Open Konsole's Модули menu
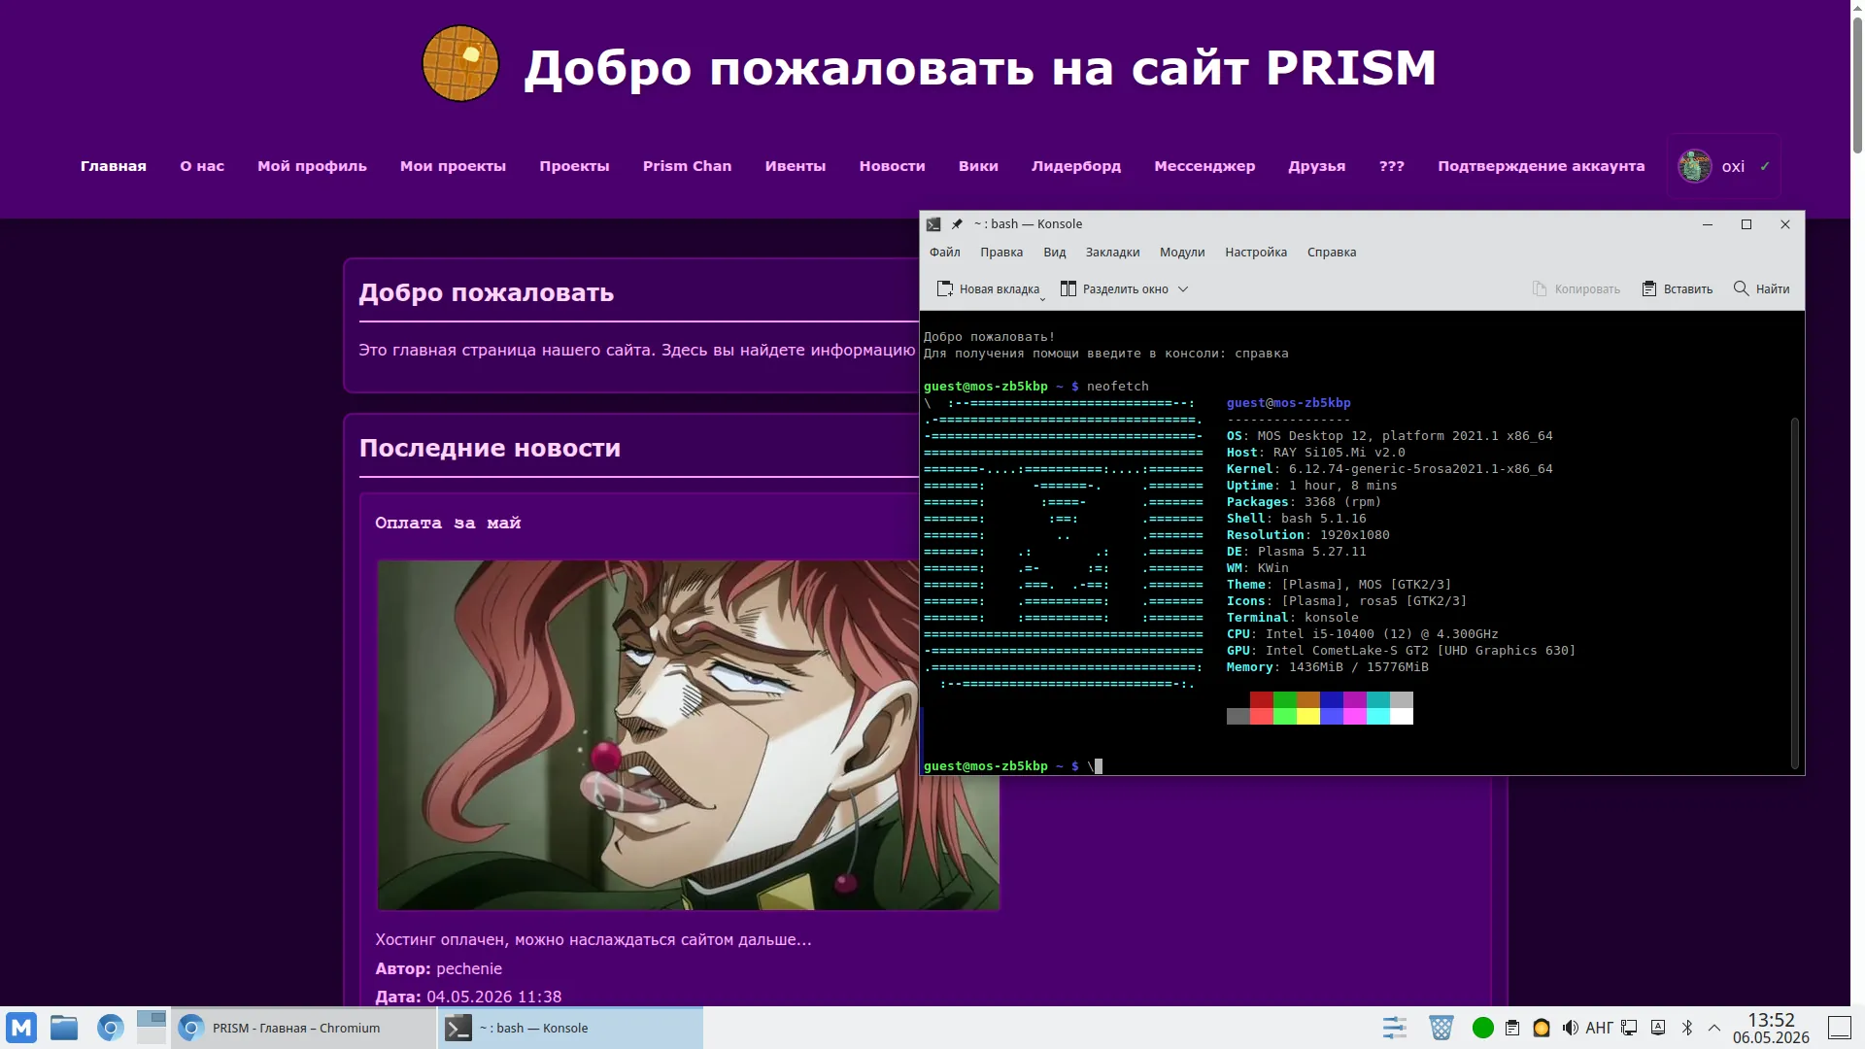This screenshot has width=1865, height=1049. (x=1182, y=253)
